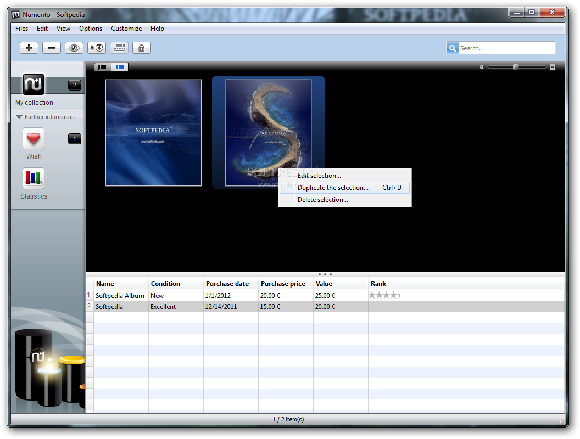Open the Options menu
The height and width of the screenshot is (439, 580).
click(x=91, y=29)
